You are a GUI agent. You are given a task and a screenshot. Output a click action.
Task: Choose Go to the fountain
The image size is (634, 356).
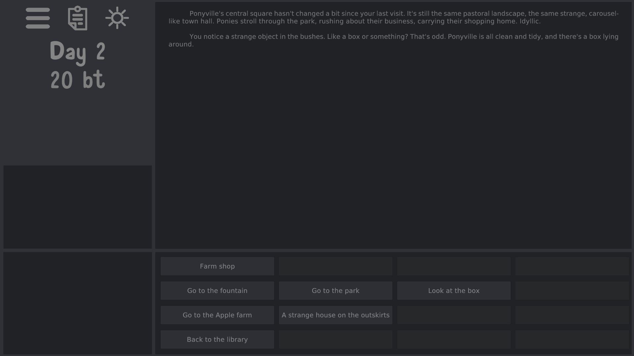217,291
